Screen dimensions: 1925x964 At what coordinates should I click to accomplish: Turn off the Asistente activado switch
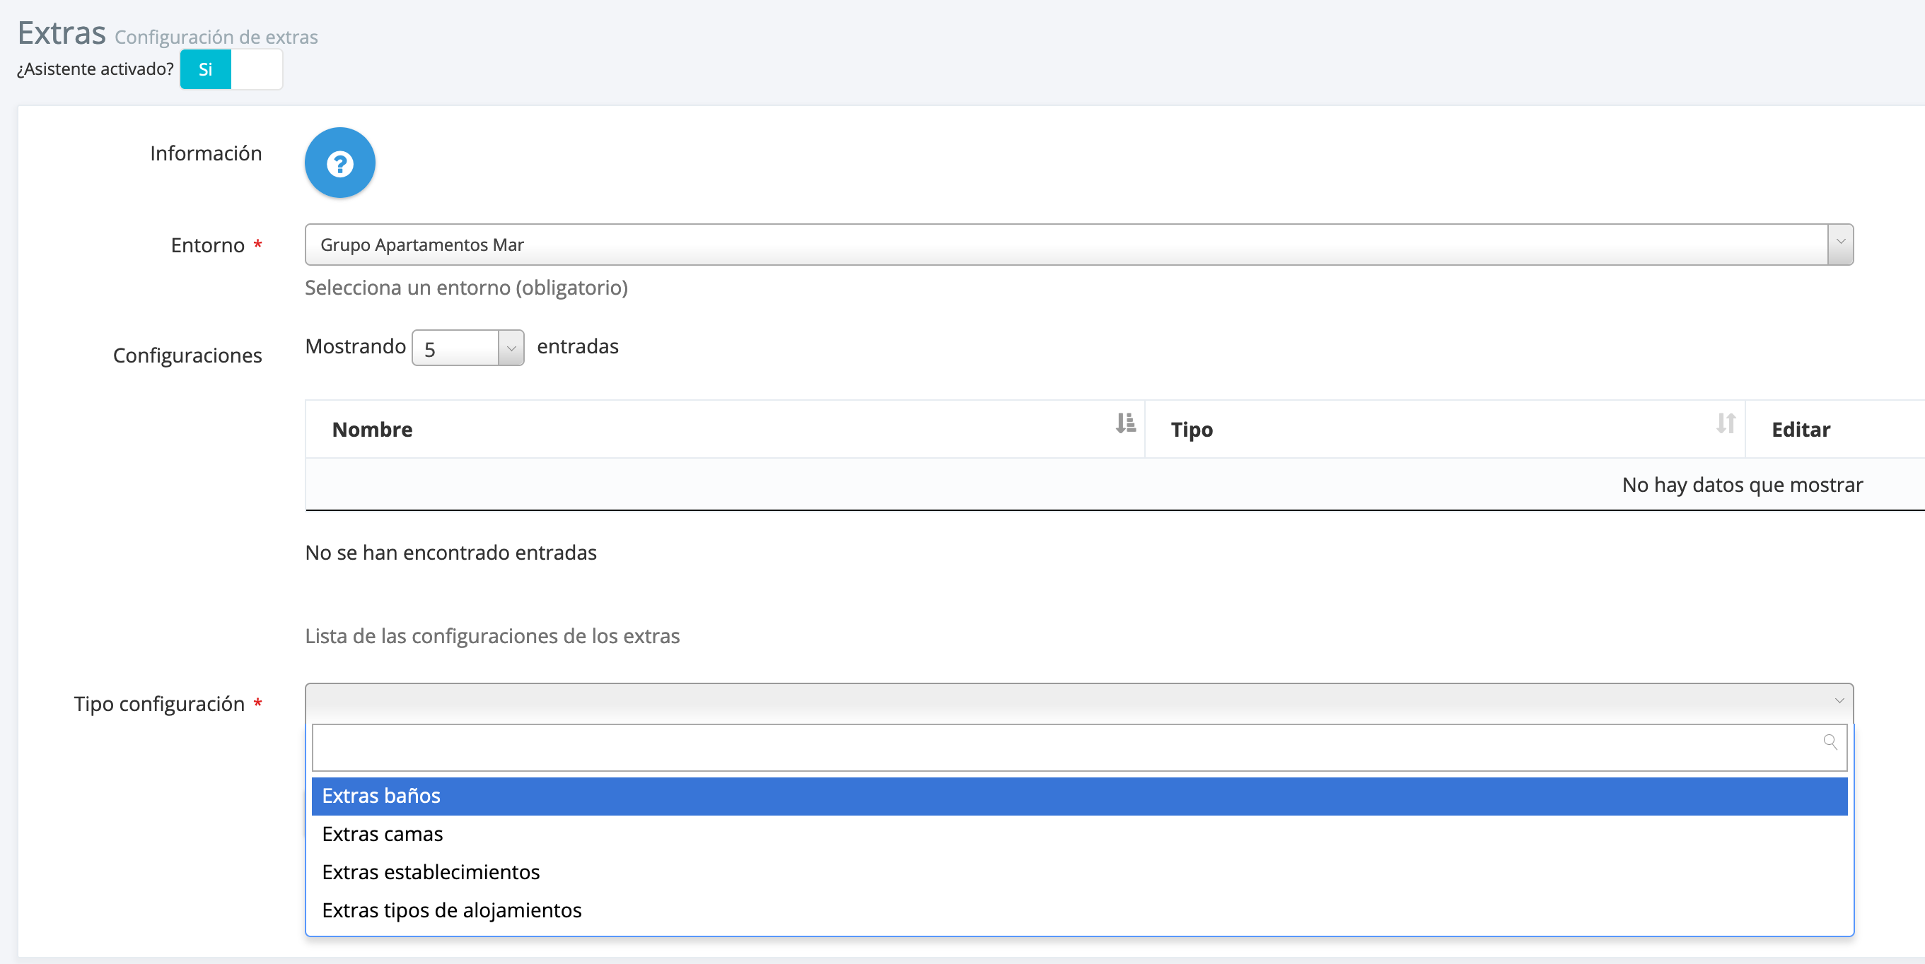pos(256,69)
